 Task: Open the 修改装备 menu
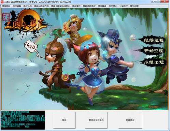(x=17, y=6)
